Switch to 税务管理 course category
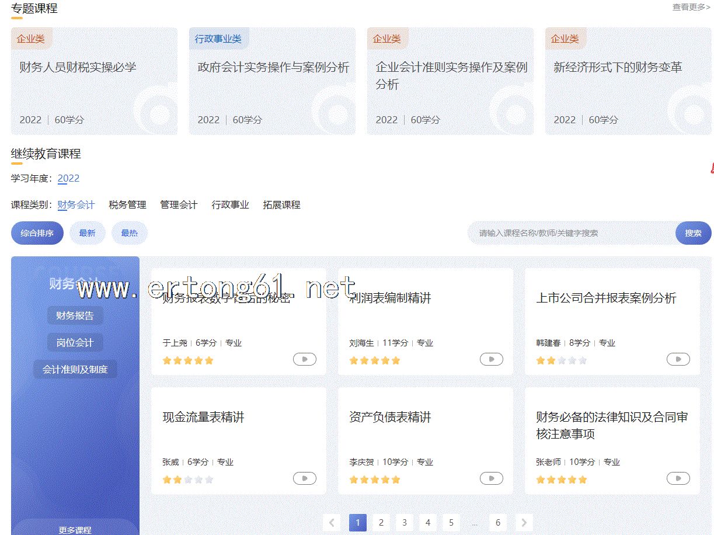Screen dimensions: 714x535 [x=127, y=205]
